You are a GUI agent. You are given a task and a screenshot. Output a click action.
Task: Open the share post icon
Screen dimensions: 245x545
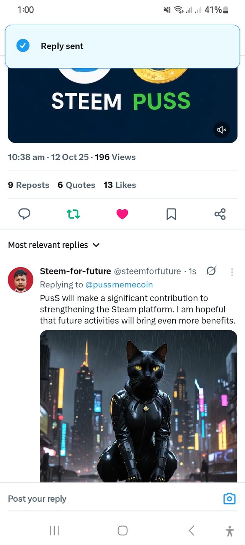[x=220, y=214]
